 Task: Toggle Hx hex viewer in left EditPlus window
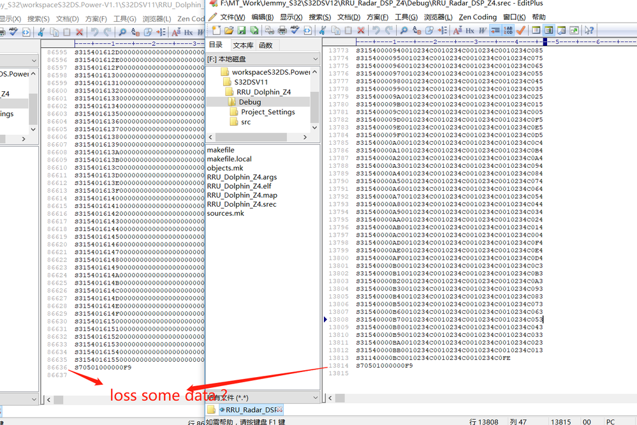[x=189, y=32]
